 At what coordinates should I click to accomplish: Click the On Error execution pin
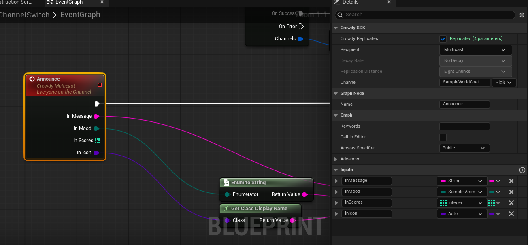[301, 26]
